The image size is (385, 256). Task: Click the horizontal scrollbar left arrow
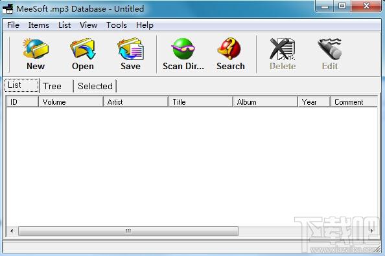(12, 231)
